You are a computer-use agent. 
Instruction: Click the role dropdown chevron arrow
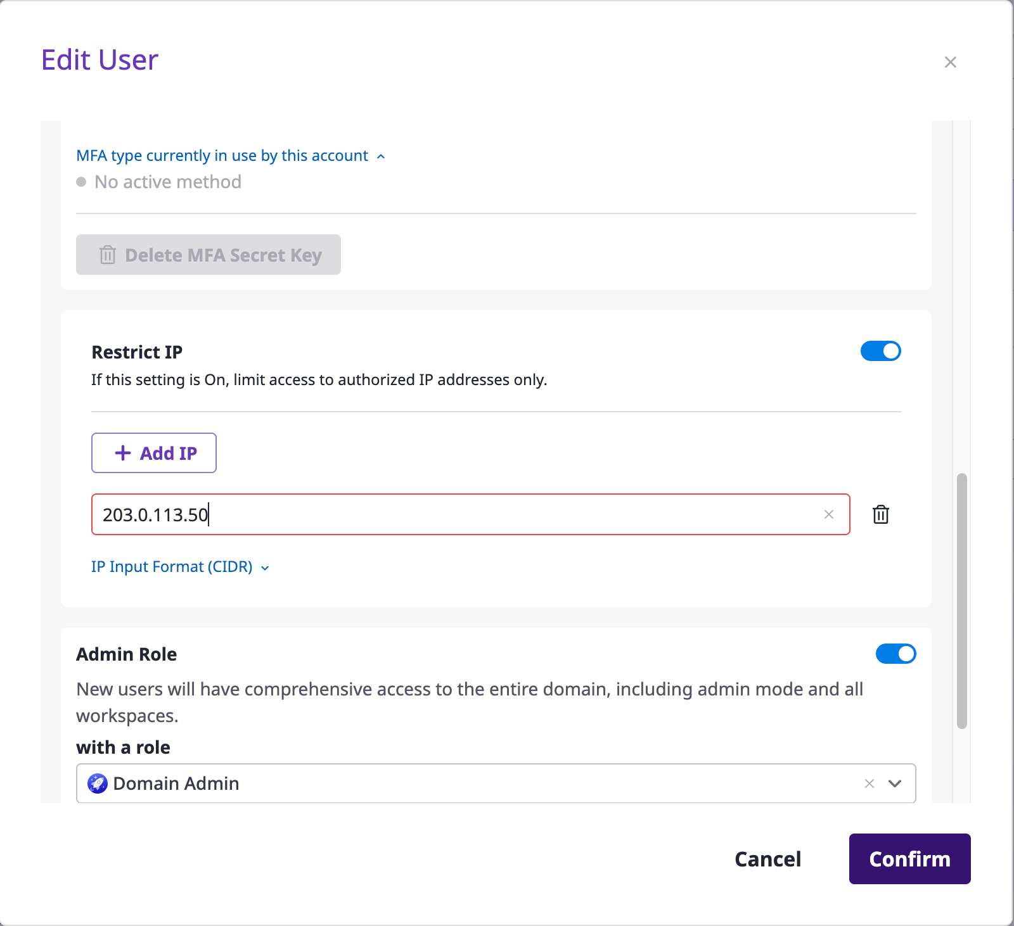[x=895, y=783]
